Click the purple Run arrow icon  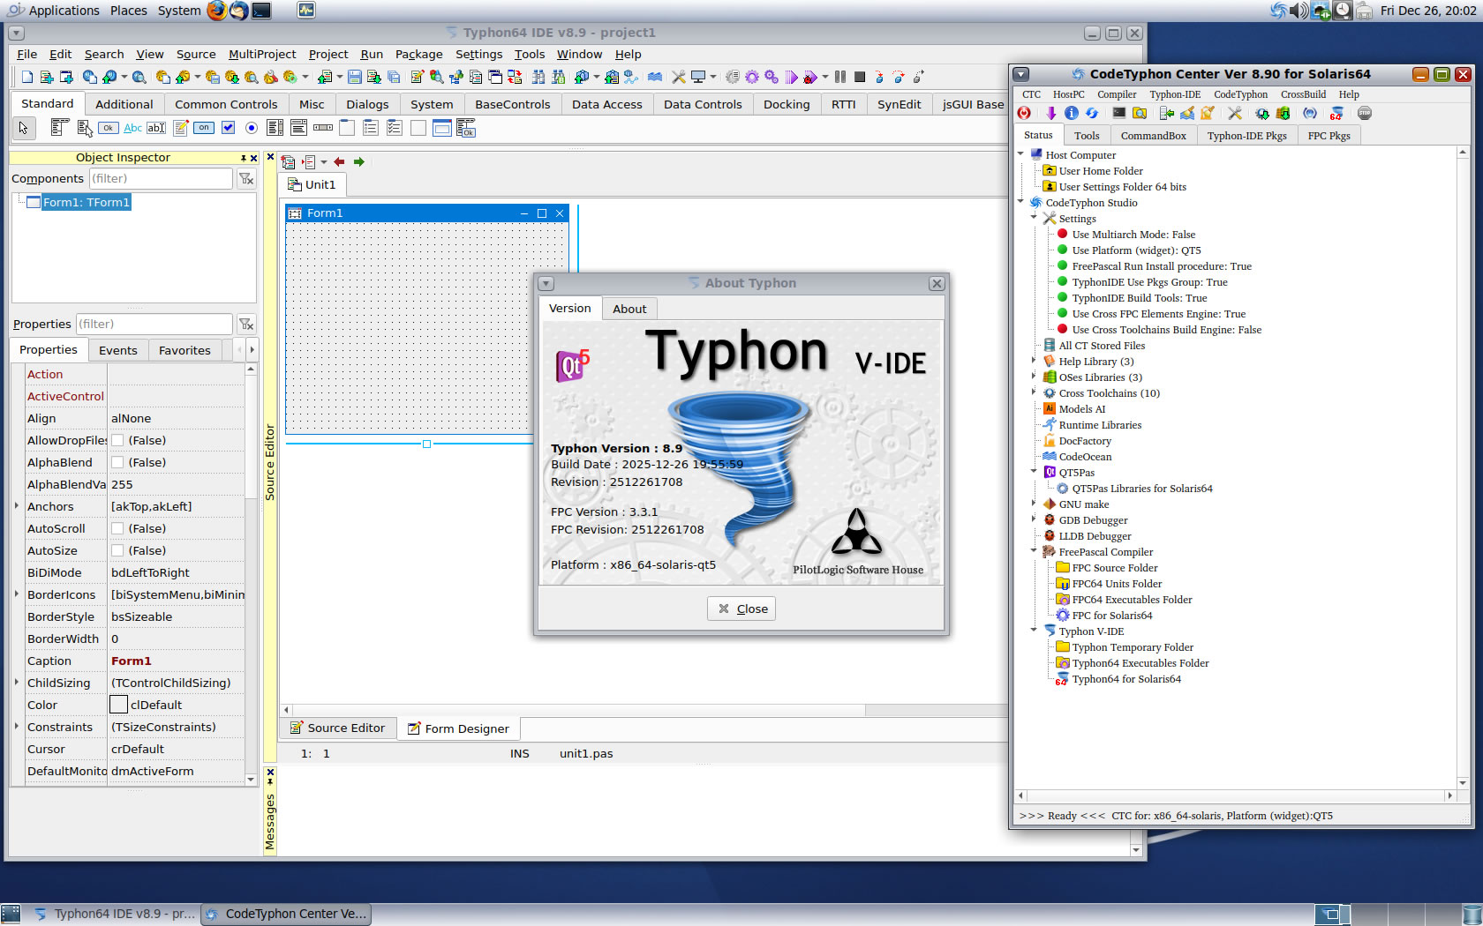791,78
